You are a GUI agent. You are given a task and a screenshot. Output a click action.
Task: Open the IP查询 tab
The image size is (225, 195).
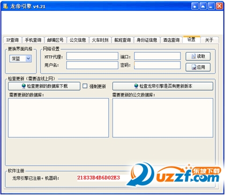point(12,40)
